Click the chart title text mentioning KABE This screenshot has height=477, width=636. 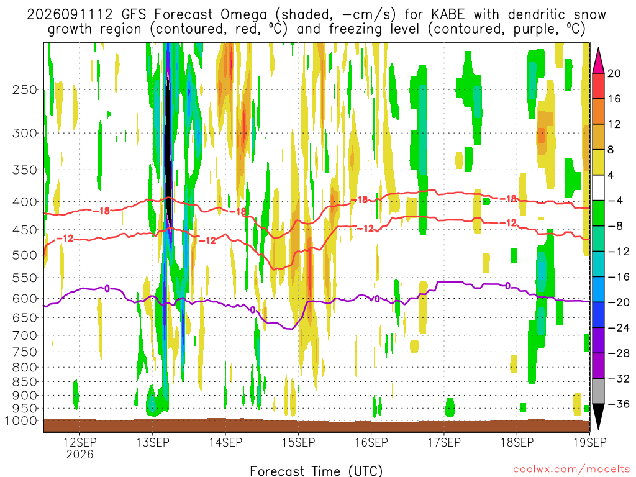tap(316, 22)
